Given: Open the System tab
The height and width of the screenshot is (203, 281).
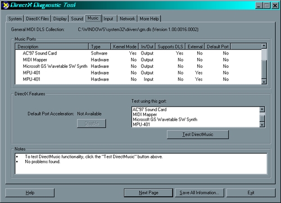Looking at the screenshot, I should (15, 19).
